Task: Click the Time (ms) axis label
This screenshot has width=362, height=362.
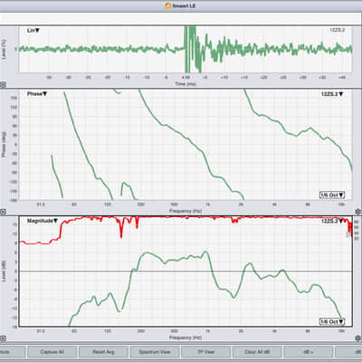Action: pos(186,84)
